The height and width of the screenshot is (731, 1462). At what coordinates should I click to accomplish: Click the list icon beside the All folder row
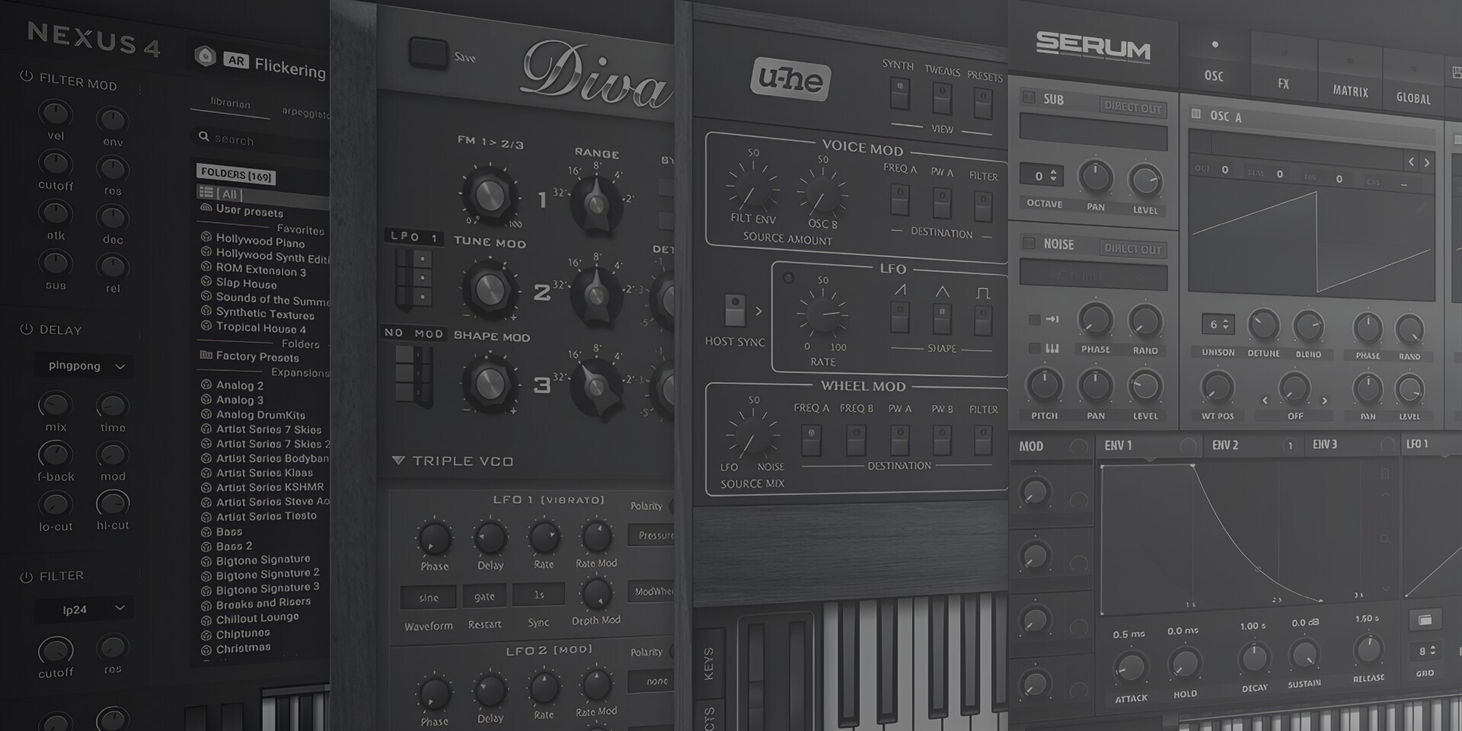pos(206,192)
